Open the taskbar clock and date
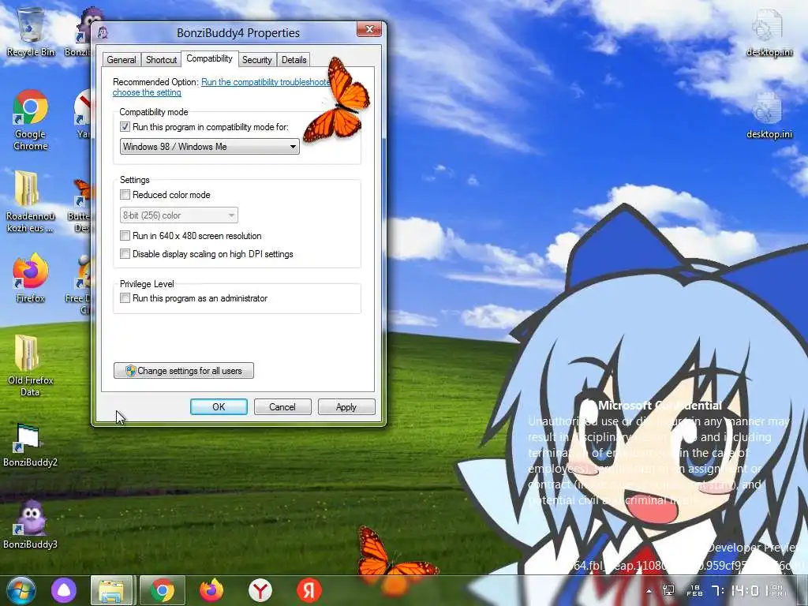The width and height of the screenshot is (808, 606). [737, 590]
